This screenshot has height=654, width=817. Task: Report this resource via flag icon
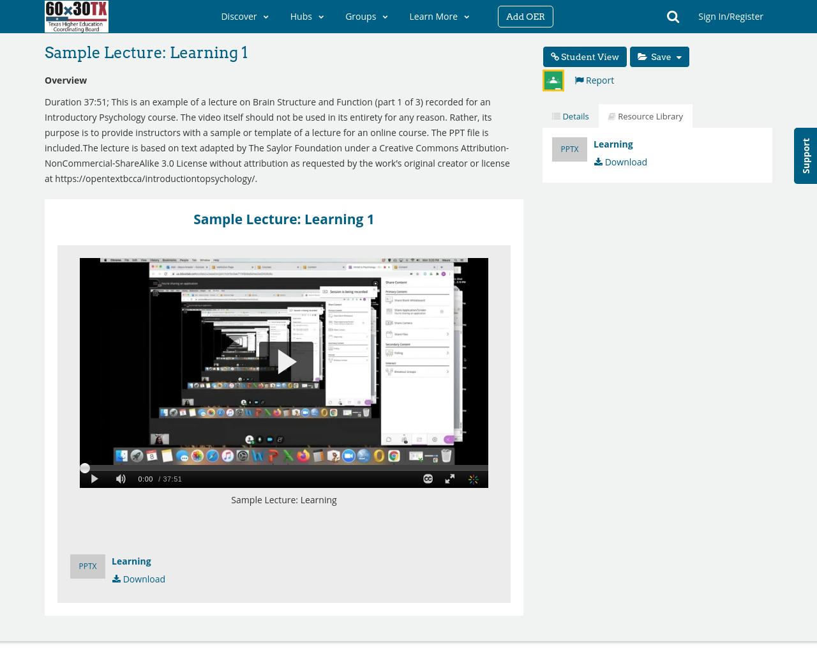coord(593,79)
